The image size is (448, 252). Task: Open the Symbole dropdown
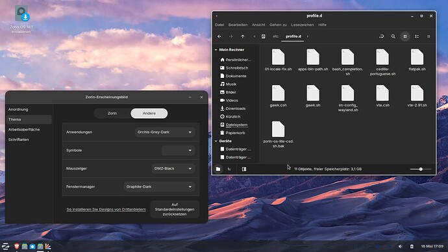tap(178, 150)
